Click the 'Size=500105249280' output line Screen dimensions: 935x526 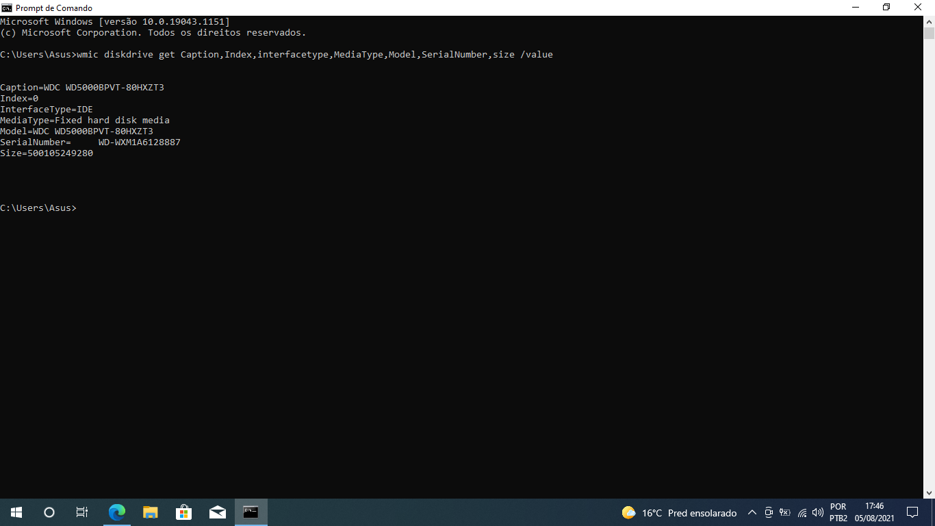tap(47, 153)
